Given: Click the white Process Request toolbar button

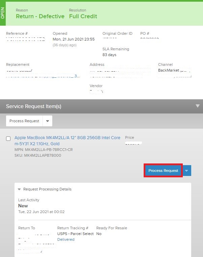Looking at the screenshot, I should point(24,121).
